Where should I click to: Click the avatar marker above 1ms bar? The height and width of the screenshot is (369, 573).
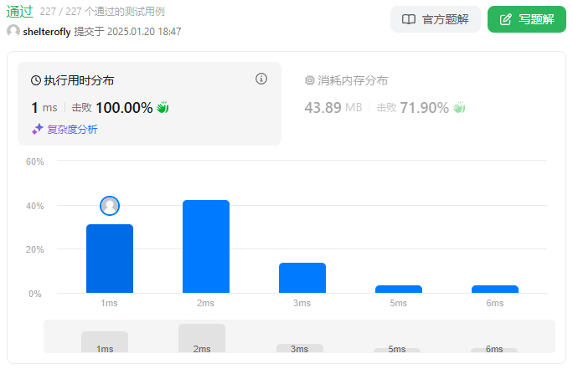(x=110, y=206)
